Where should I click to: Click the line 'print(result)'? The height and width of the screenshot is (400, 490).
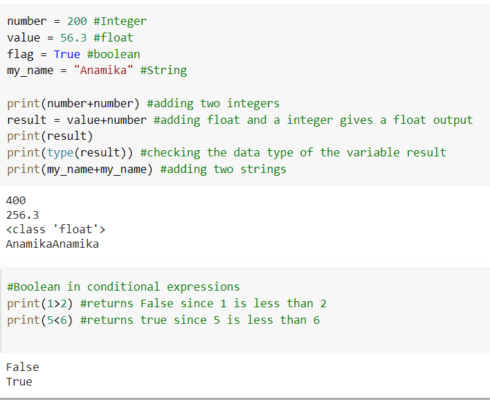(x=50, y=136)
